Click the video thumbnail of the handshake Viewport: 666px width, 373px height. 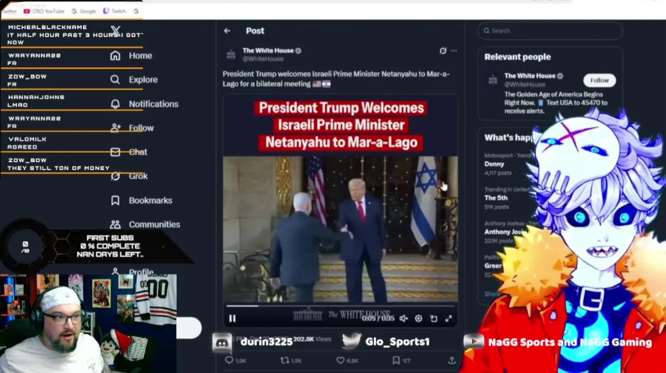(340, 228)
